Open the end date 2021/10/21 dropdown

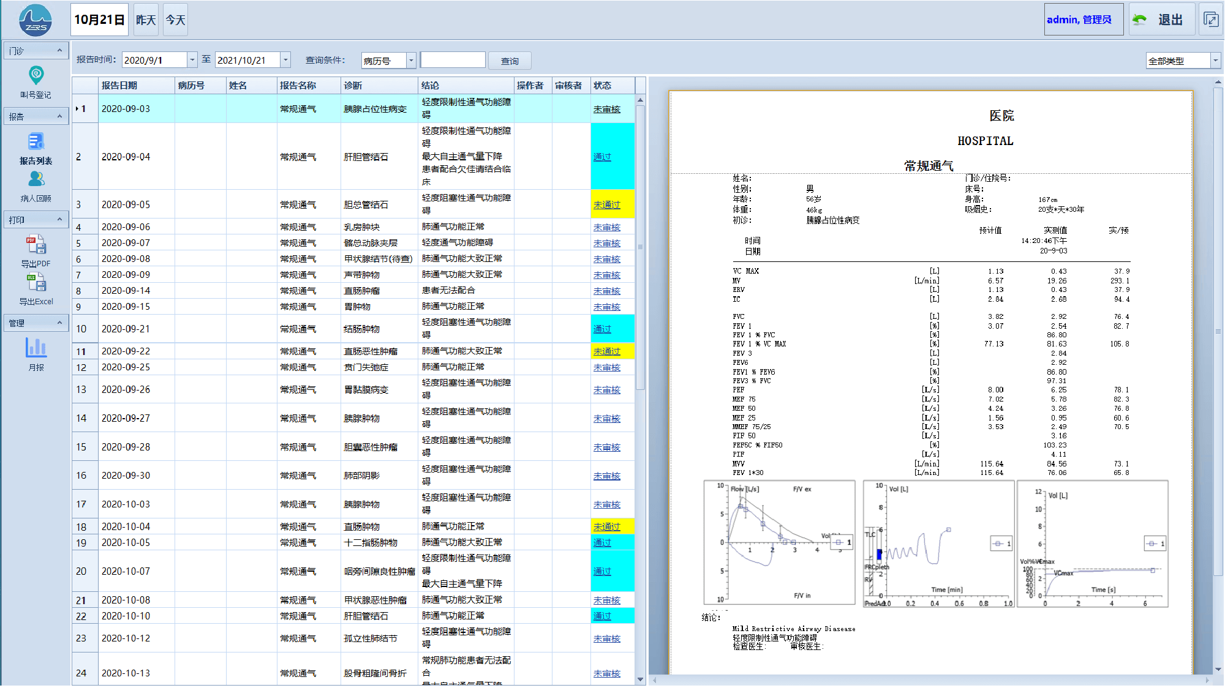(285, 60)
